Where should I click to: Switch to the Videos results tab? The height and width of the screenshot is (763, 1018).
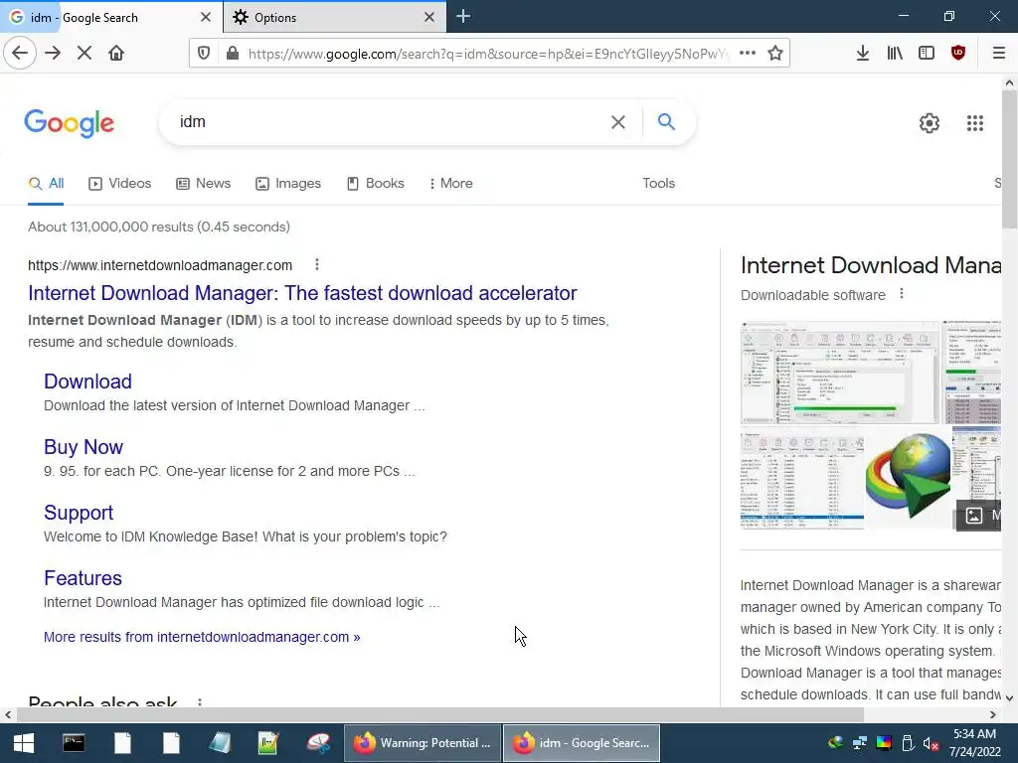click(120, 184)
